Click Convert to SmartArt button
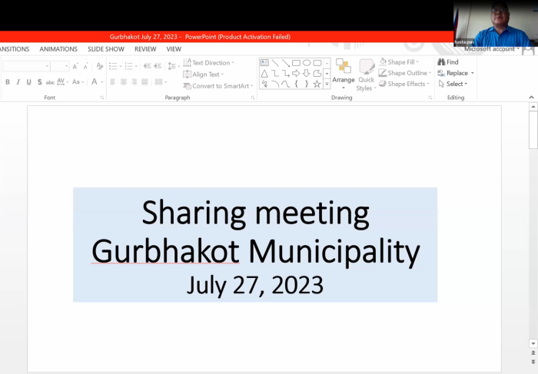The width and height of the screenshot is (538, 374). point(220,86)
